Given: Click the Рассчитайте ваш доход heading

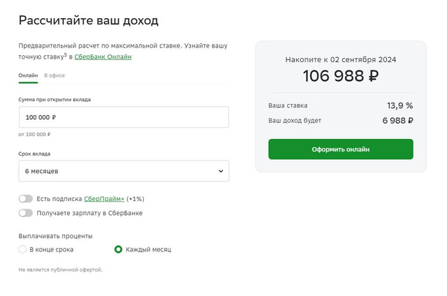Looking at the screenshot, I should (89, 21).
